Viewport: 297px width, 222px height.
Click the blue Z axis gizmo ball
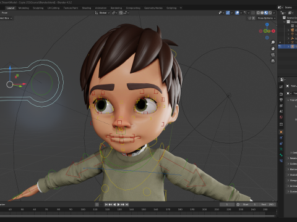267,25
